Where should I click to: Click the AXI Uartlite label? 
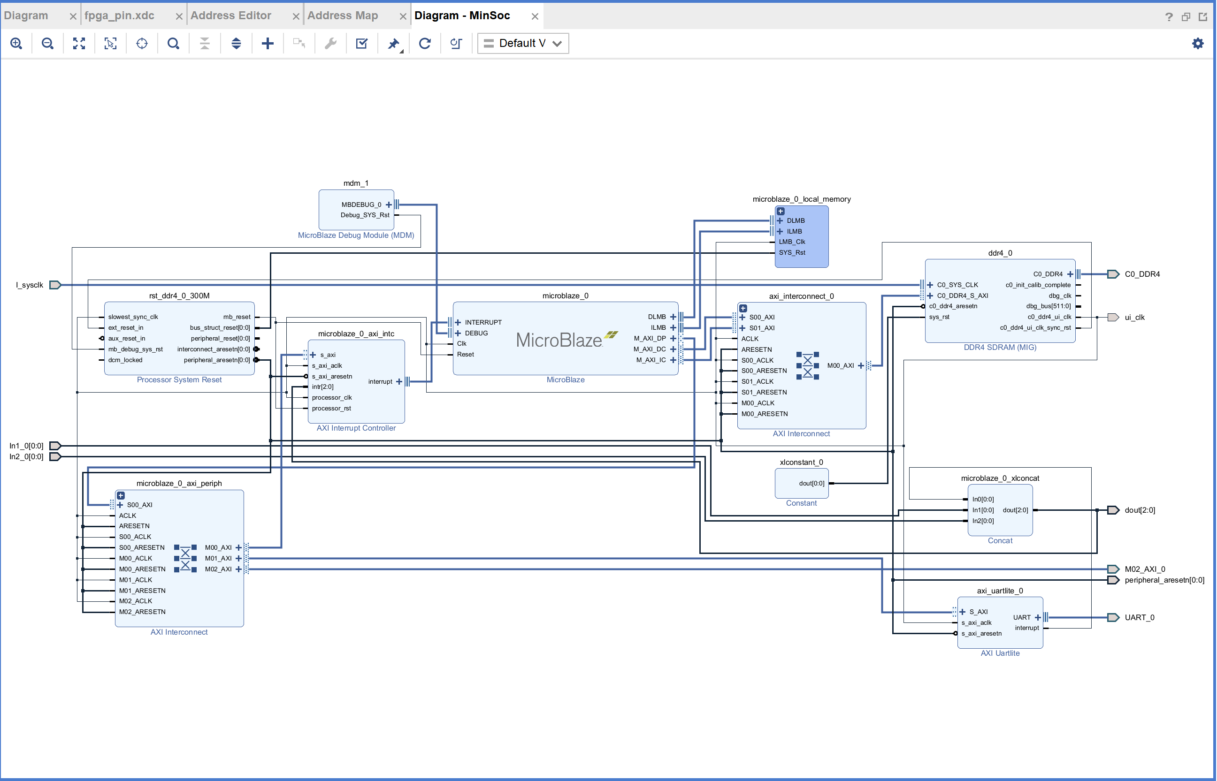click(x=1000, y=653)
